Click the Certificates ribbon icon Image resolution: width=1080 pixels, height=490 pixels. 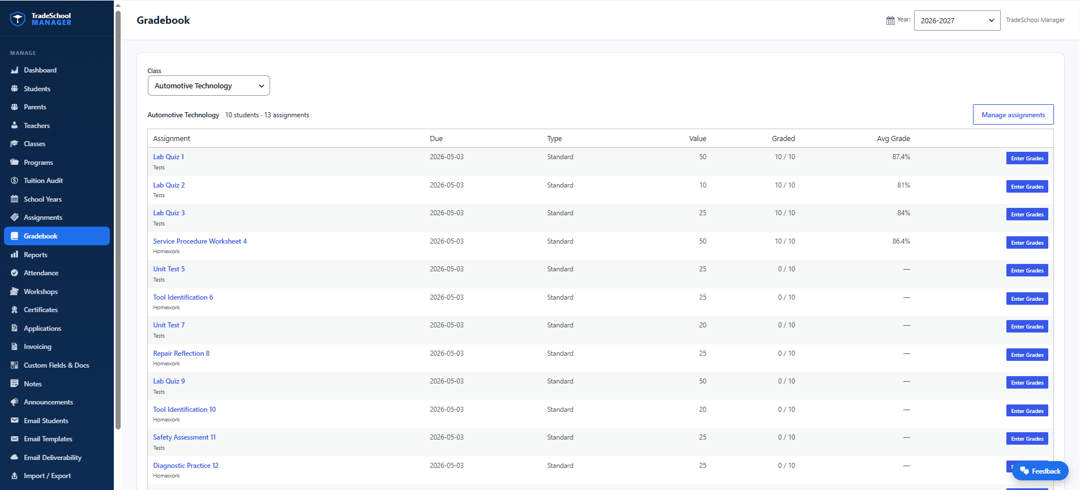15,310
